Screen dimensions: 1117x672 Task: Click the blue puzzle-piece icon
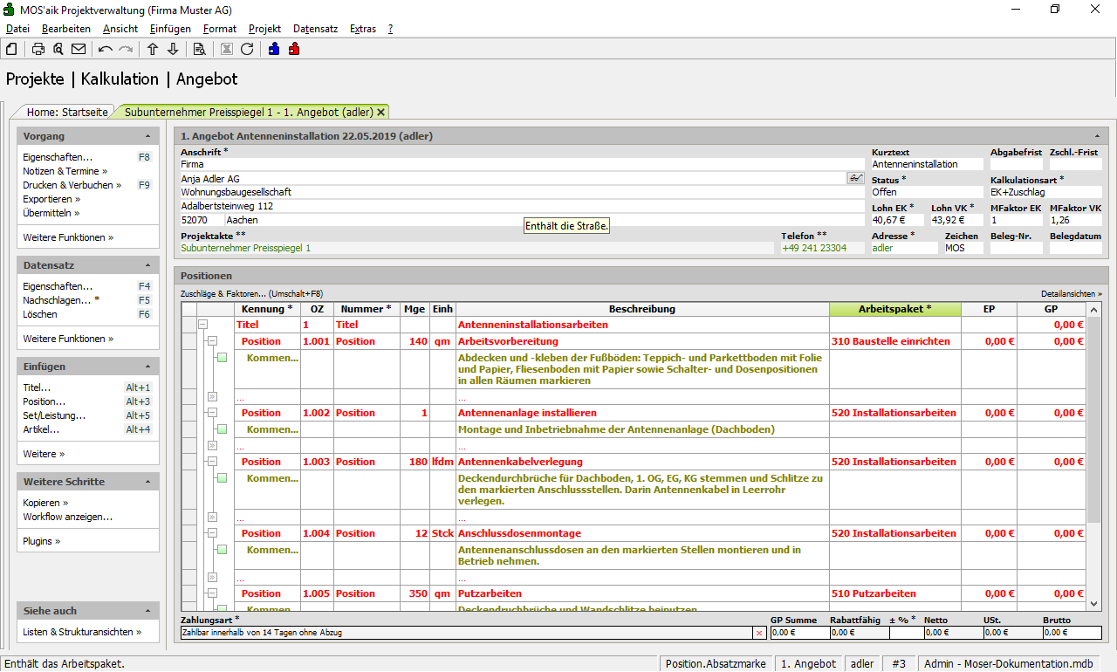(x=274, y=49)
